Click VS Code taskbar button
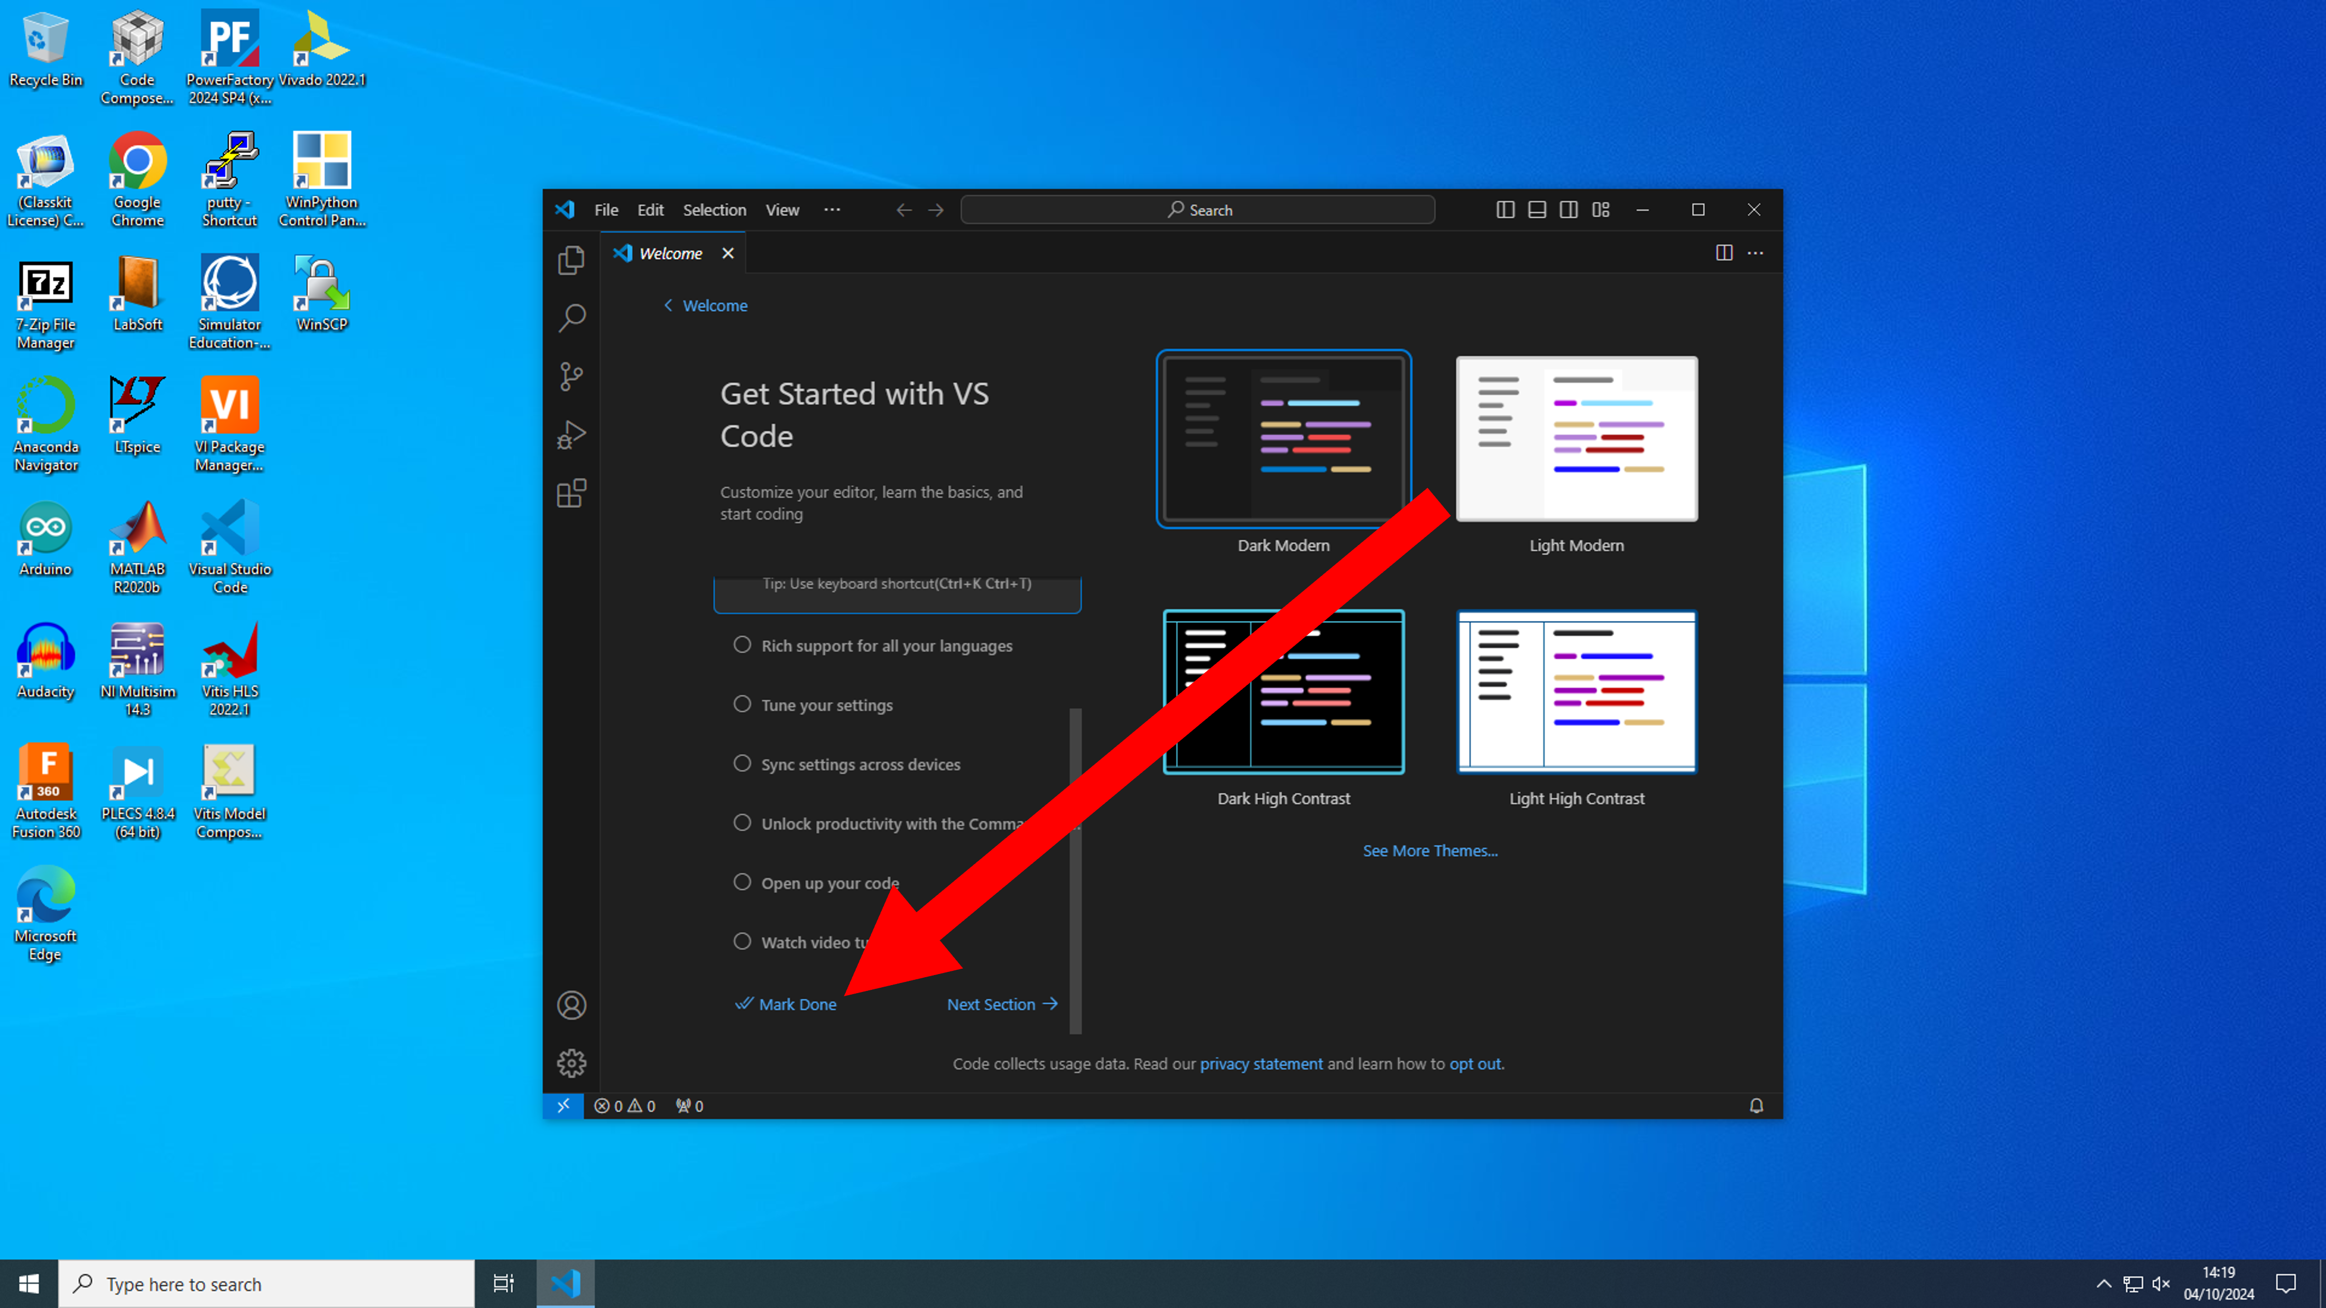Screen dimensions: 2326x1308 click(565, 1284)
